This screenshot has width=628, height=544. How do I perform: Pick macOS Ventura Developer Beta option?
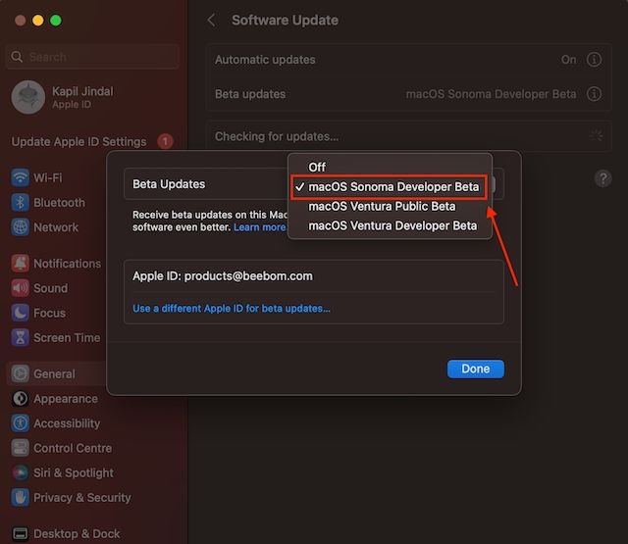392,225
